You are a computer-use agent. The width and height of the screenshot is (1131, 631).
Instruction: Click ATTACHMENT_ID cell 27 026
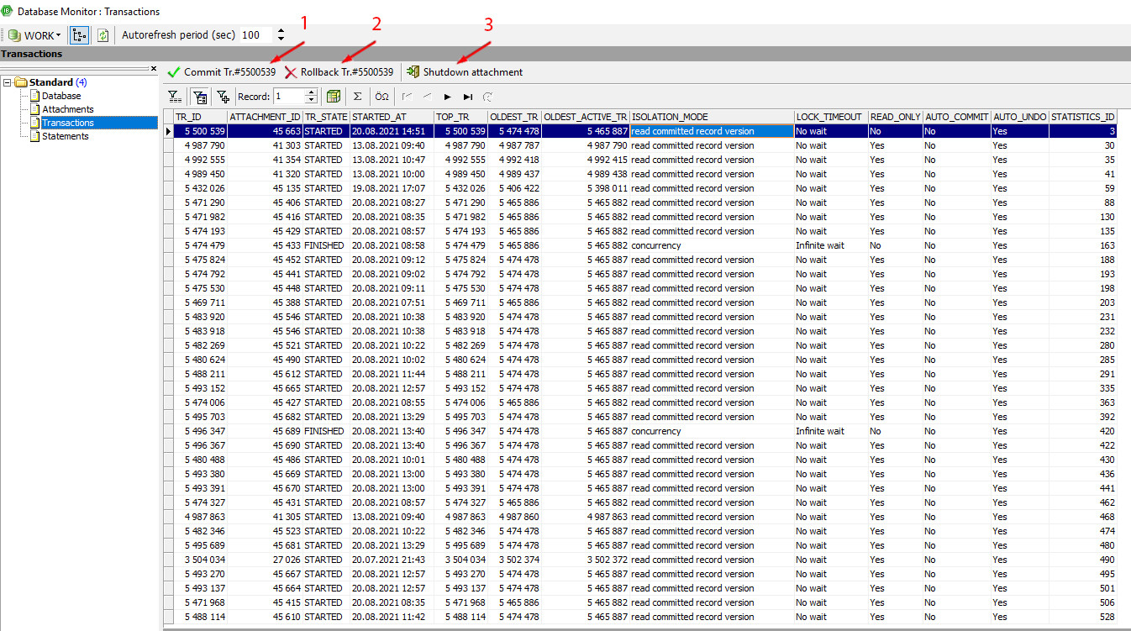pyautogui.click(x=265, y=560)
